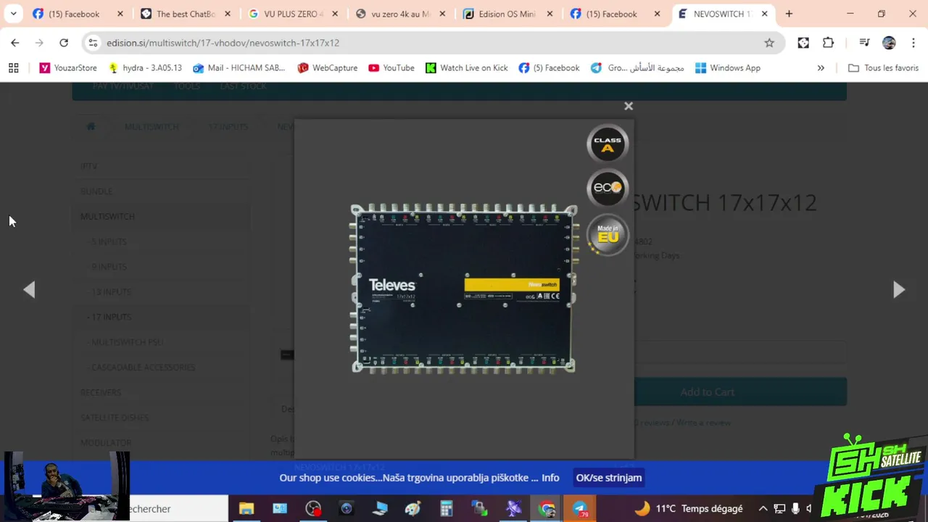928x522 pixels.
Task: Open Chrome three-dot menu
Action: pyautogui.click(x=913, y=43)
